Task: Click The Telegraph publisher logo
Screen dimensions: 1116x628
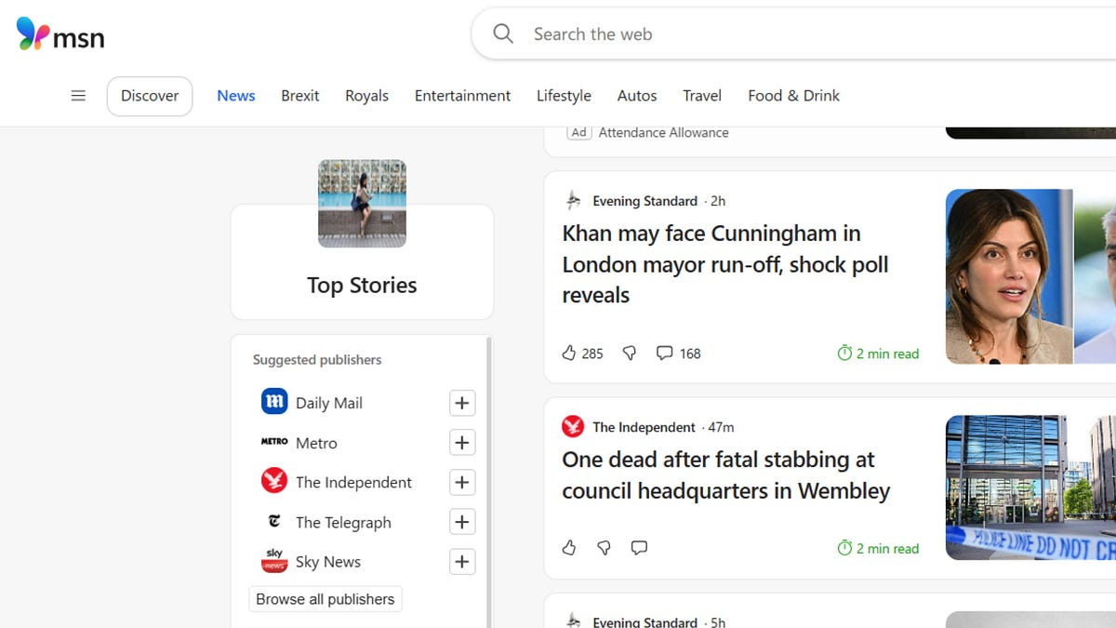Action: click(x=274, y=522)
